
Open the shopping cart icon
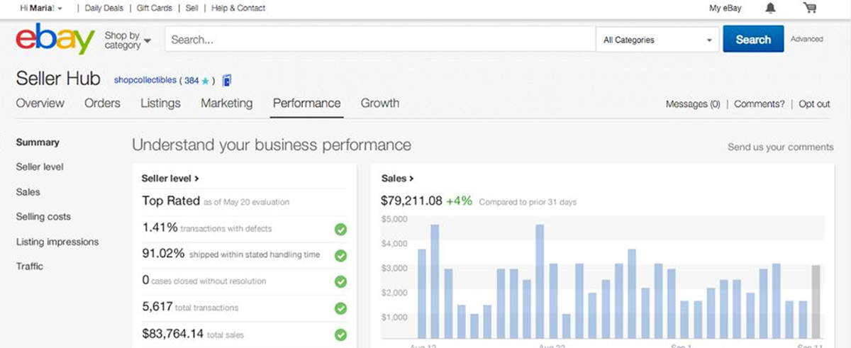pyautogui.click(x=809, y=9)
